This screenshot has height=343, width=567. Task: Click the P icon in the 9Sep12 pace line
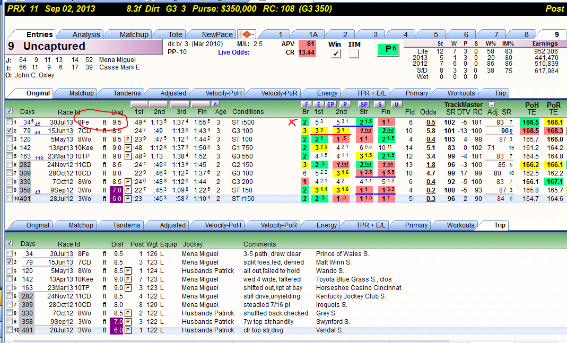(128, 190)
